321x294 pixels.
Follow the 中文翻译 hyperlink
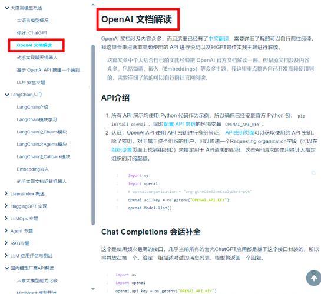point(219,39)
